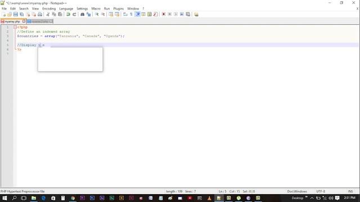
Task: Open the Settings menu
Action: coord(82,8)
